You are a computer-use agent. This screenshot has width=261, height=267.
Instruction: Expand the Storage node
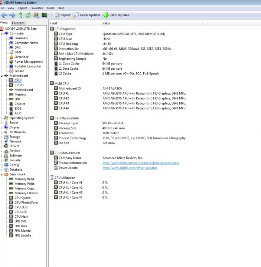click(x=2, y=137)
